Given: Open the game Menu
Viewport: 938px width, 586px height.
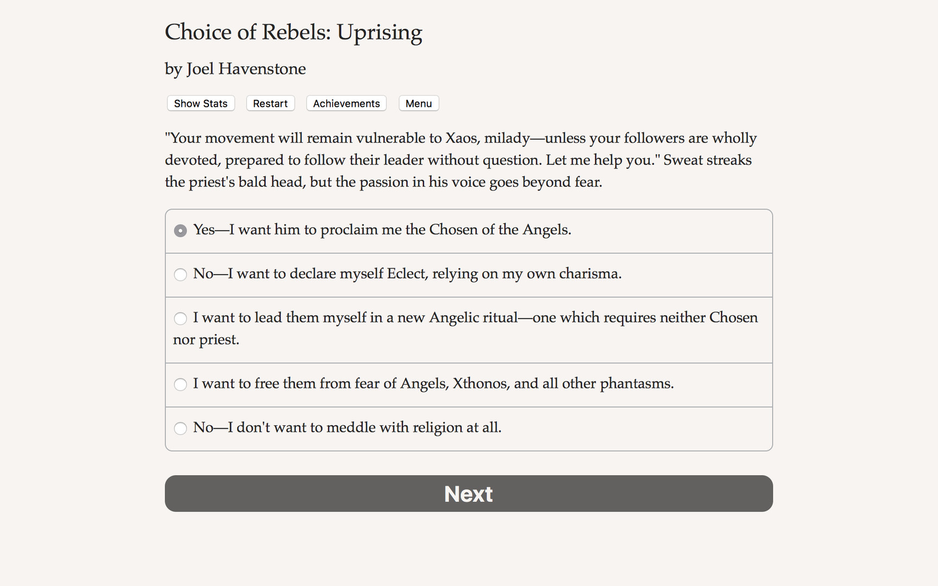Looking at the screenshot, I should click(419, 103).
